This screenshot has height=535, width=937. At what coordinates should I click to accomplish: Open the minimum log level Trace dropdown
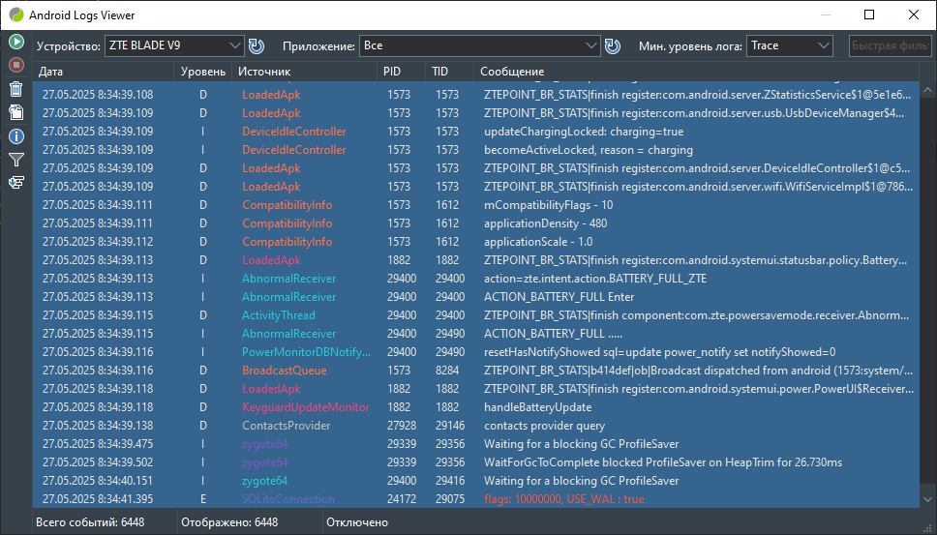(x=789, y=45)
